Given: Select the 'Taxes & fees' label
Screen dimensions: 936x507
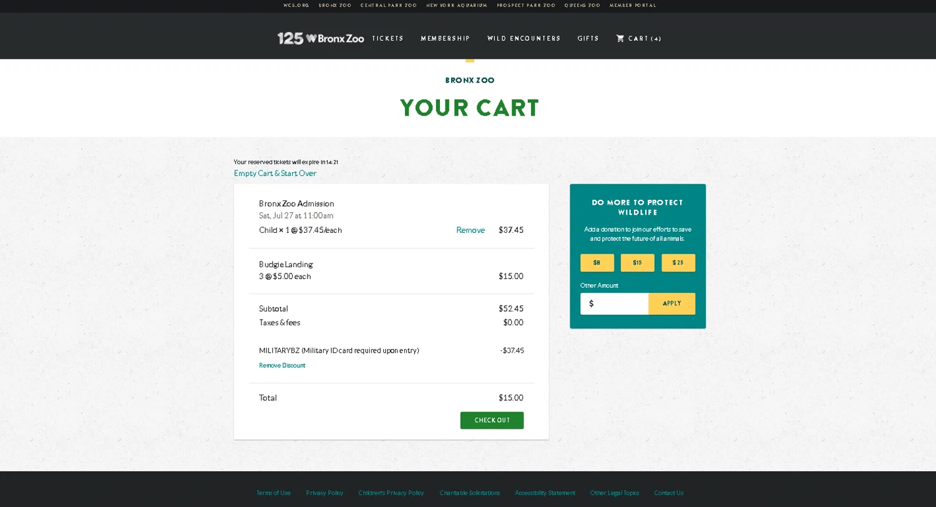Looking at the screenshot, I should point(280,323).
